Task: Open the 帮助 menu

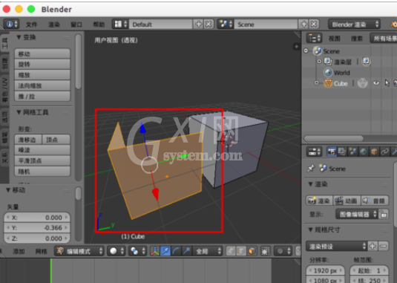Action: pos(99,25)
